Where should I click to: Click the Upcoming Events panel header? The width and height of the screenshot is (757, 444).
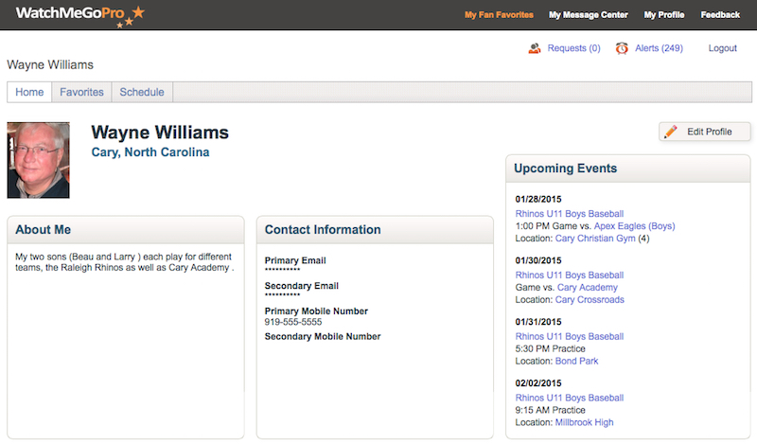[628, 169]
